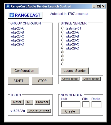Select the wtvj-23-A sender radio button
The width and height of the screenshot is (111, 125).
(x=63, y=32)
